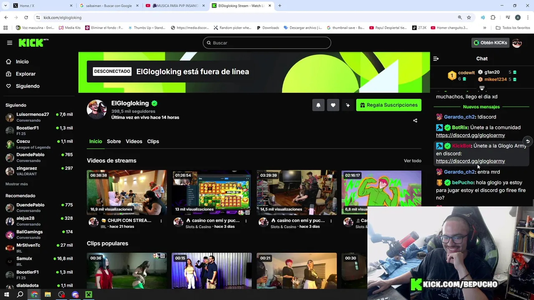Focus the Buscar search field

(x=267, y=43)
